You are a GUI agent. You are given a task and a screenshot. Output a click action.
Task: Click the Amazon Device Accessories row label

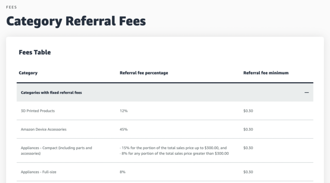tap(44, 130)
